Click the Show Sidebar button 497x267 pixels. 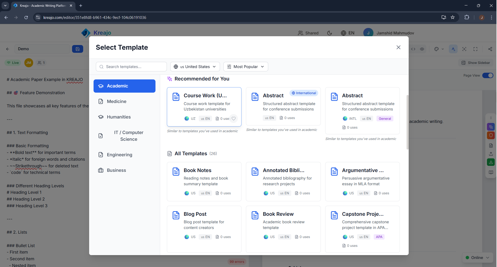(476, 63)
